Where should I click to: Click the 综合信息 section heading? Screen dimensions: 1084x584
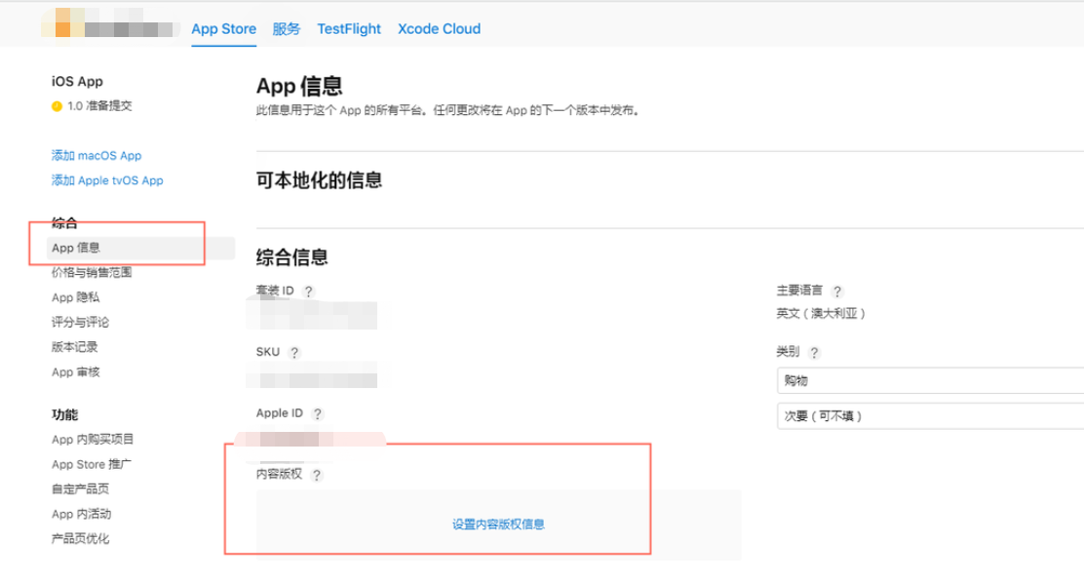point(291,257)
